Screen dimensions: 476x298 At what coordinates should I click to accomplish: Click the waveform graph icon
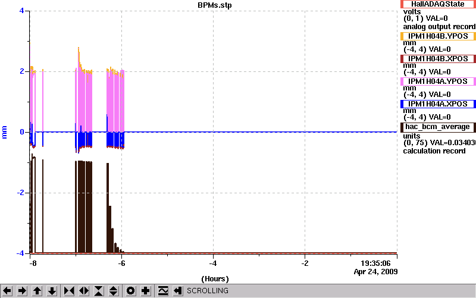[x=163, y=291]
